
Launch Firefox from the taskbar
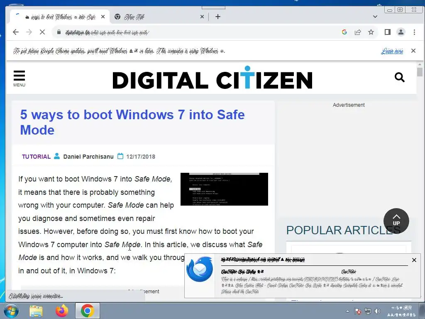(62, 311)
